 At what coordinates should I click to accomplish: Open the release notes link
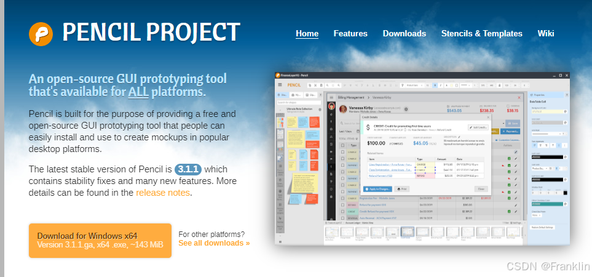(x=163, y=193)
